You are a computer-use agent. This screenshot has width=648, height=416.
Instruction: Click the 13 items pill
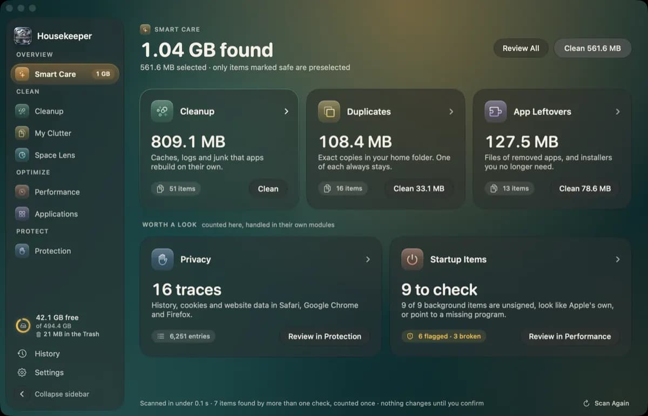click(509, 189)
